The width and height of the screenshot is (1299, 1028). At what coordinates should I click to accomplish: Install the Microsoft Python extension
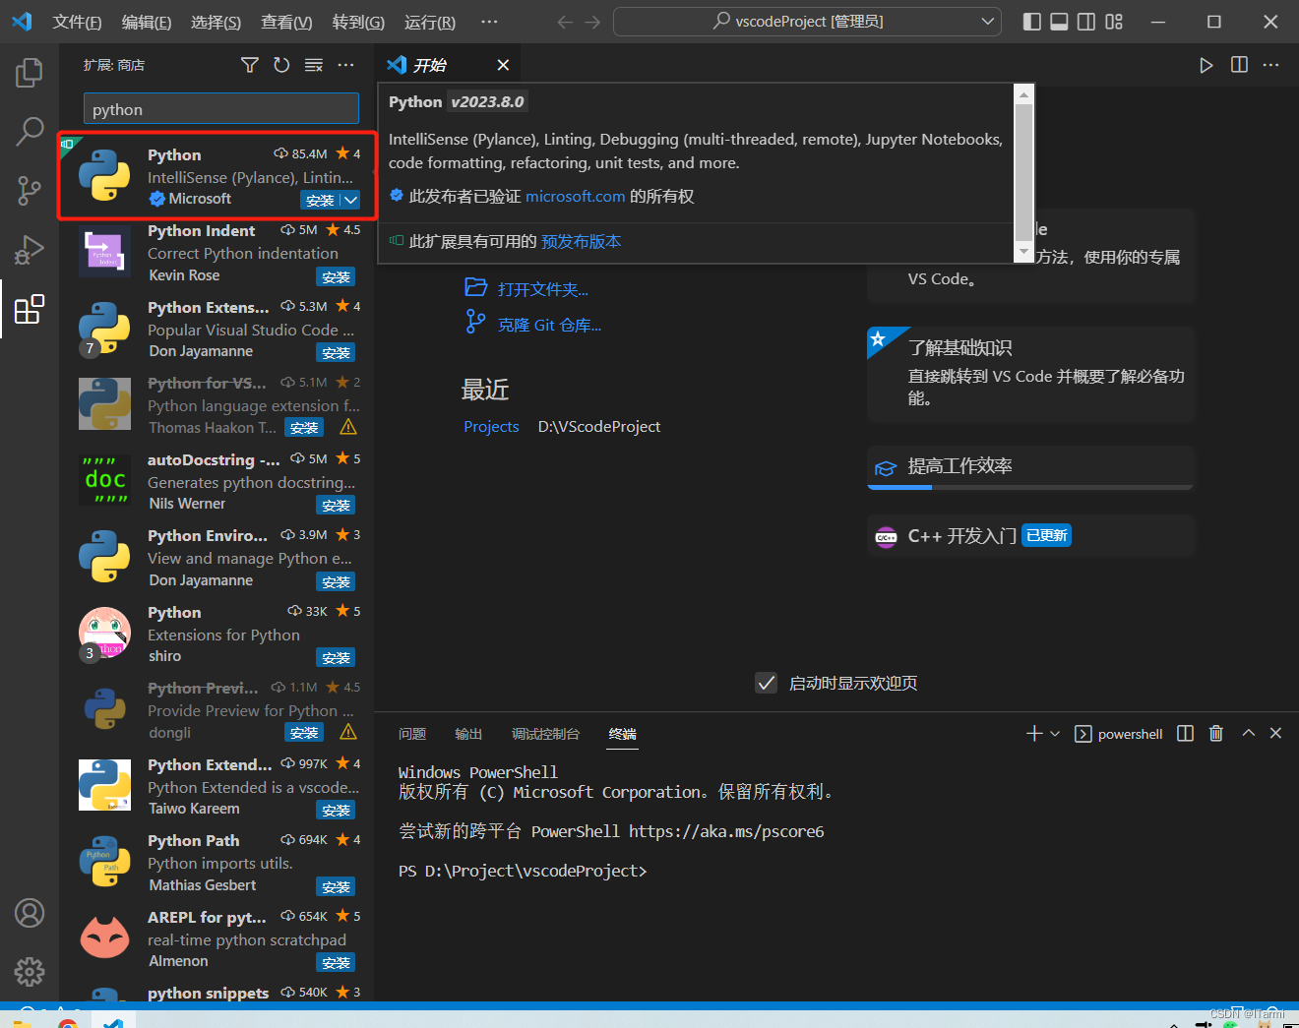(320, 200)
